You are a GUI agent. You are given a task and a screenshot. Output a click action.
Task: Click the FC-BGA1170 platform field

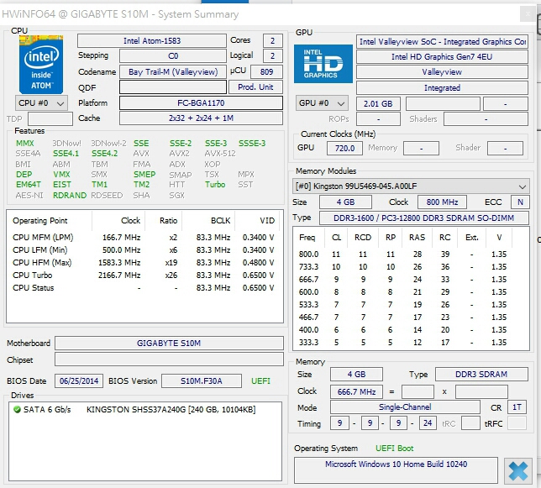[x=201, y=102]
